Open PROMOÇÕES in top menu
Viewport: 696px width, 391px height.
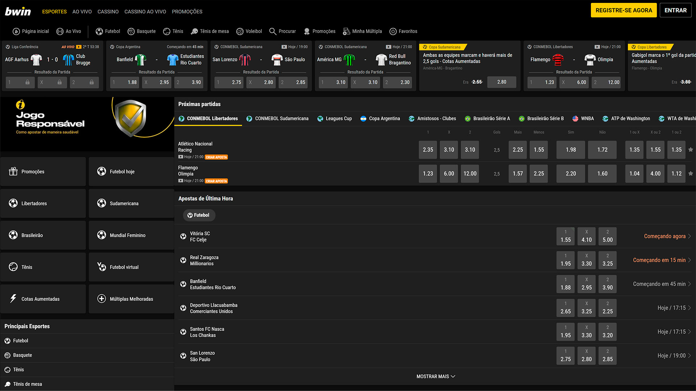[x=187, y=12]
